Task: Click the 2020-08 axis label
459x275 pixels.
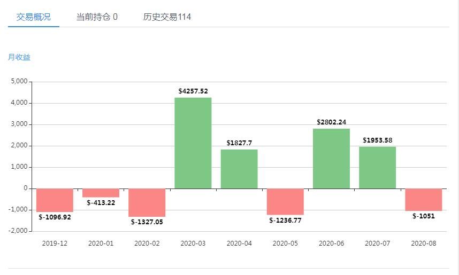Action: (424, 243)
